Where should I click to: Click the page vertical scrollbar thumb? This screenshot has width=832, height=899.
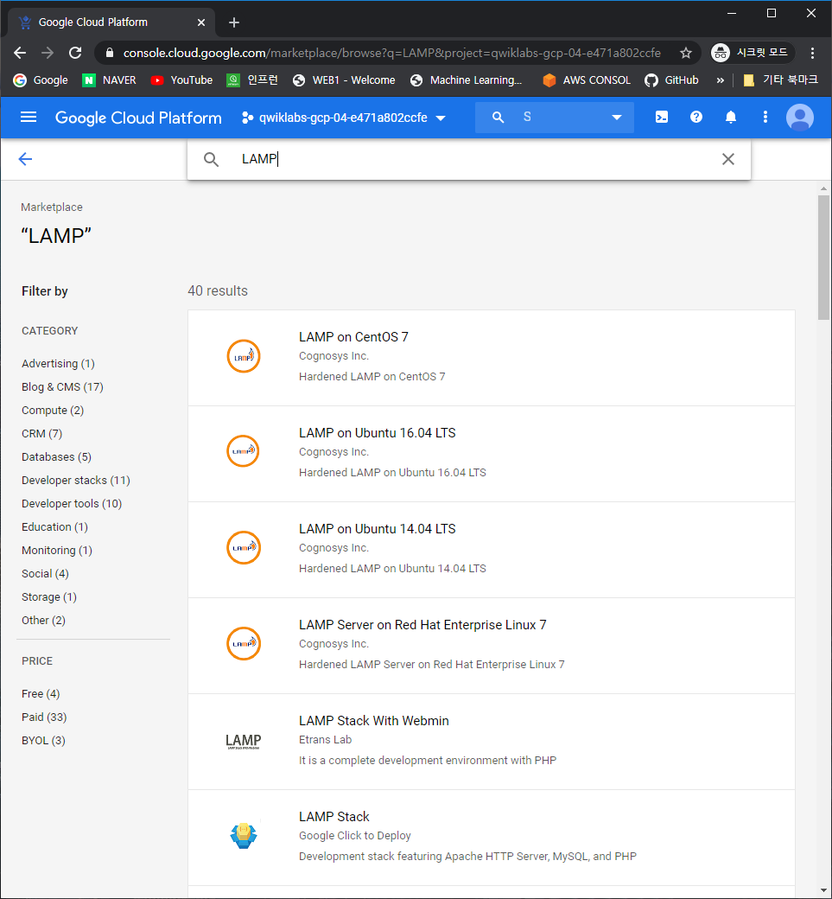823,258
